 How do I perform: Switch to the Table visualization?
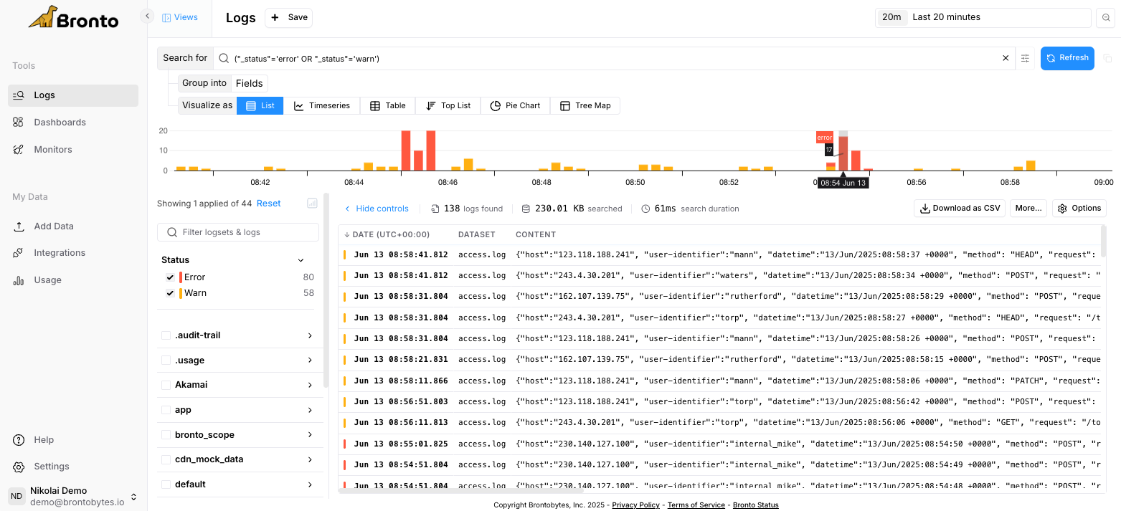coord(387,105)
